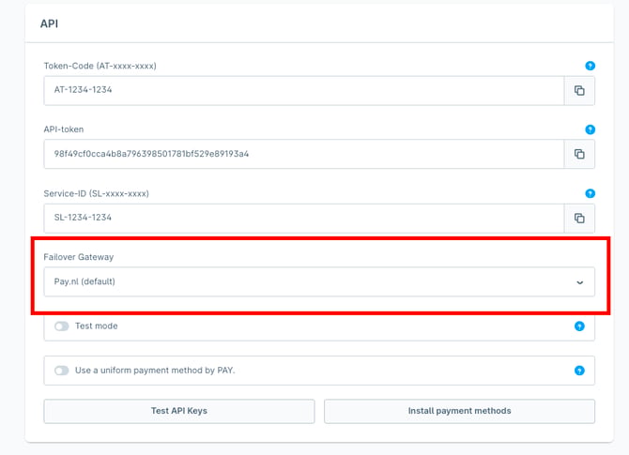The width and height of the screenshot is (629, 455).
Task: Show help for uniform payment method option
Action: click(579, 371)
